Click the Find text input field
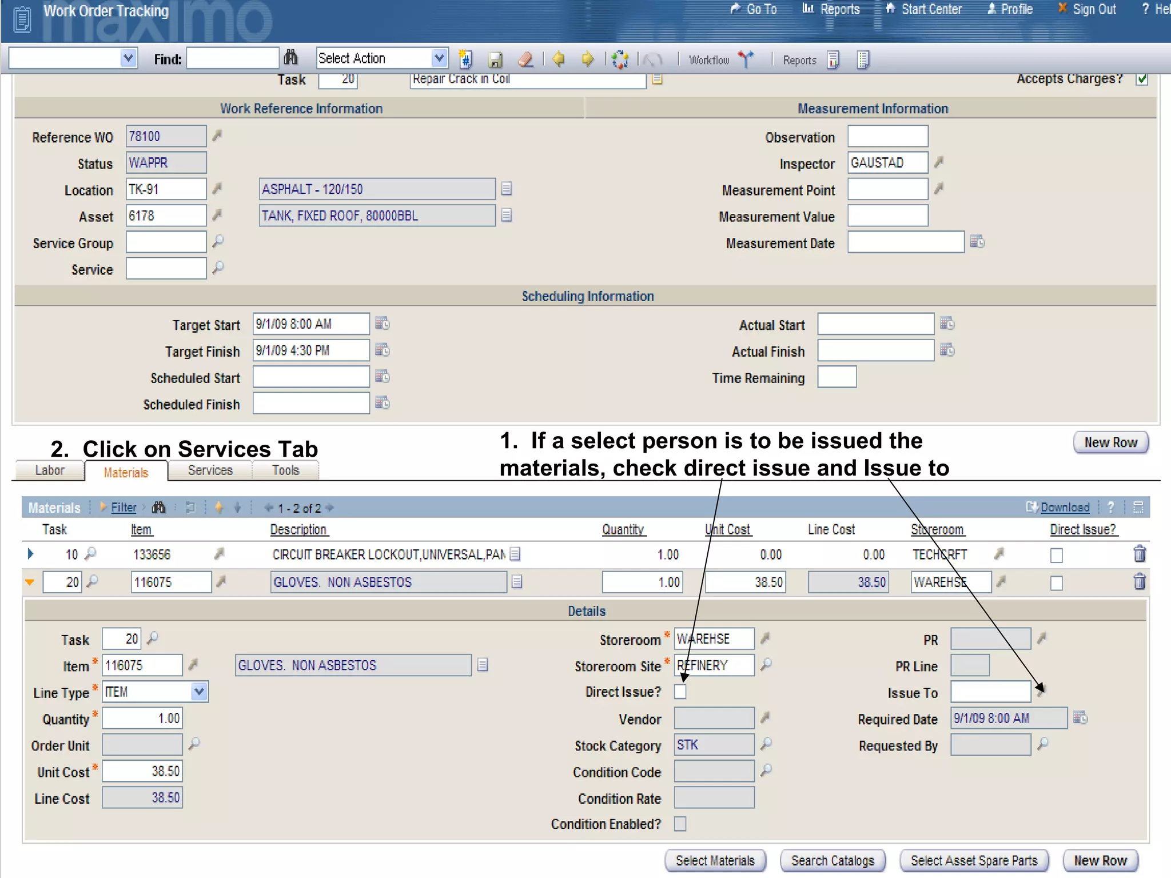The image size is (1171, 878). [233, 58]
